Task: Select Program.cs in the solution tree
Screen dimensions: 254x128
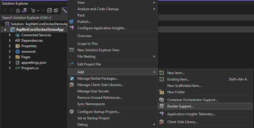Action: coord(30,68)
